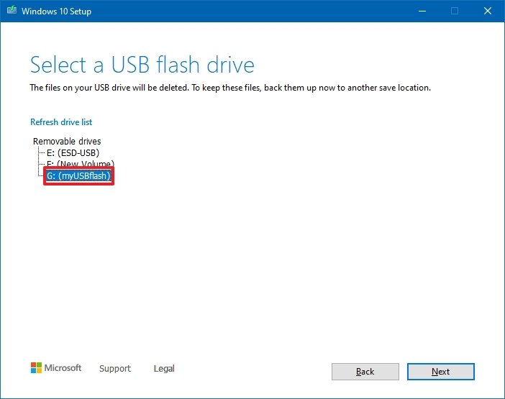
Task: Click the Select a USB flash drive heading
Action: (142, 65)
